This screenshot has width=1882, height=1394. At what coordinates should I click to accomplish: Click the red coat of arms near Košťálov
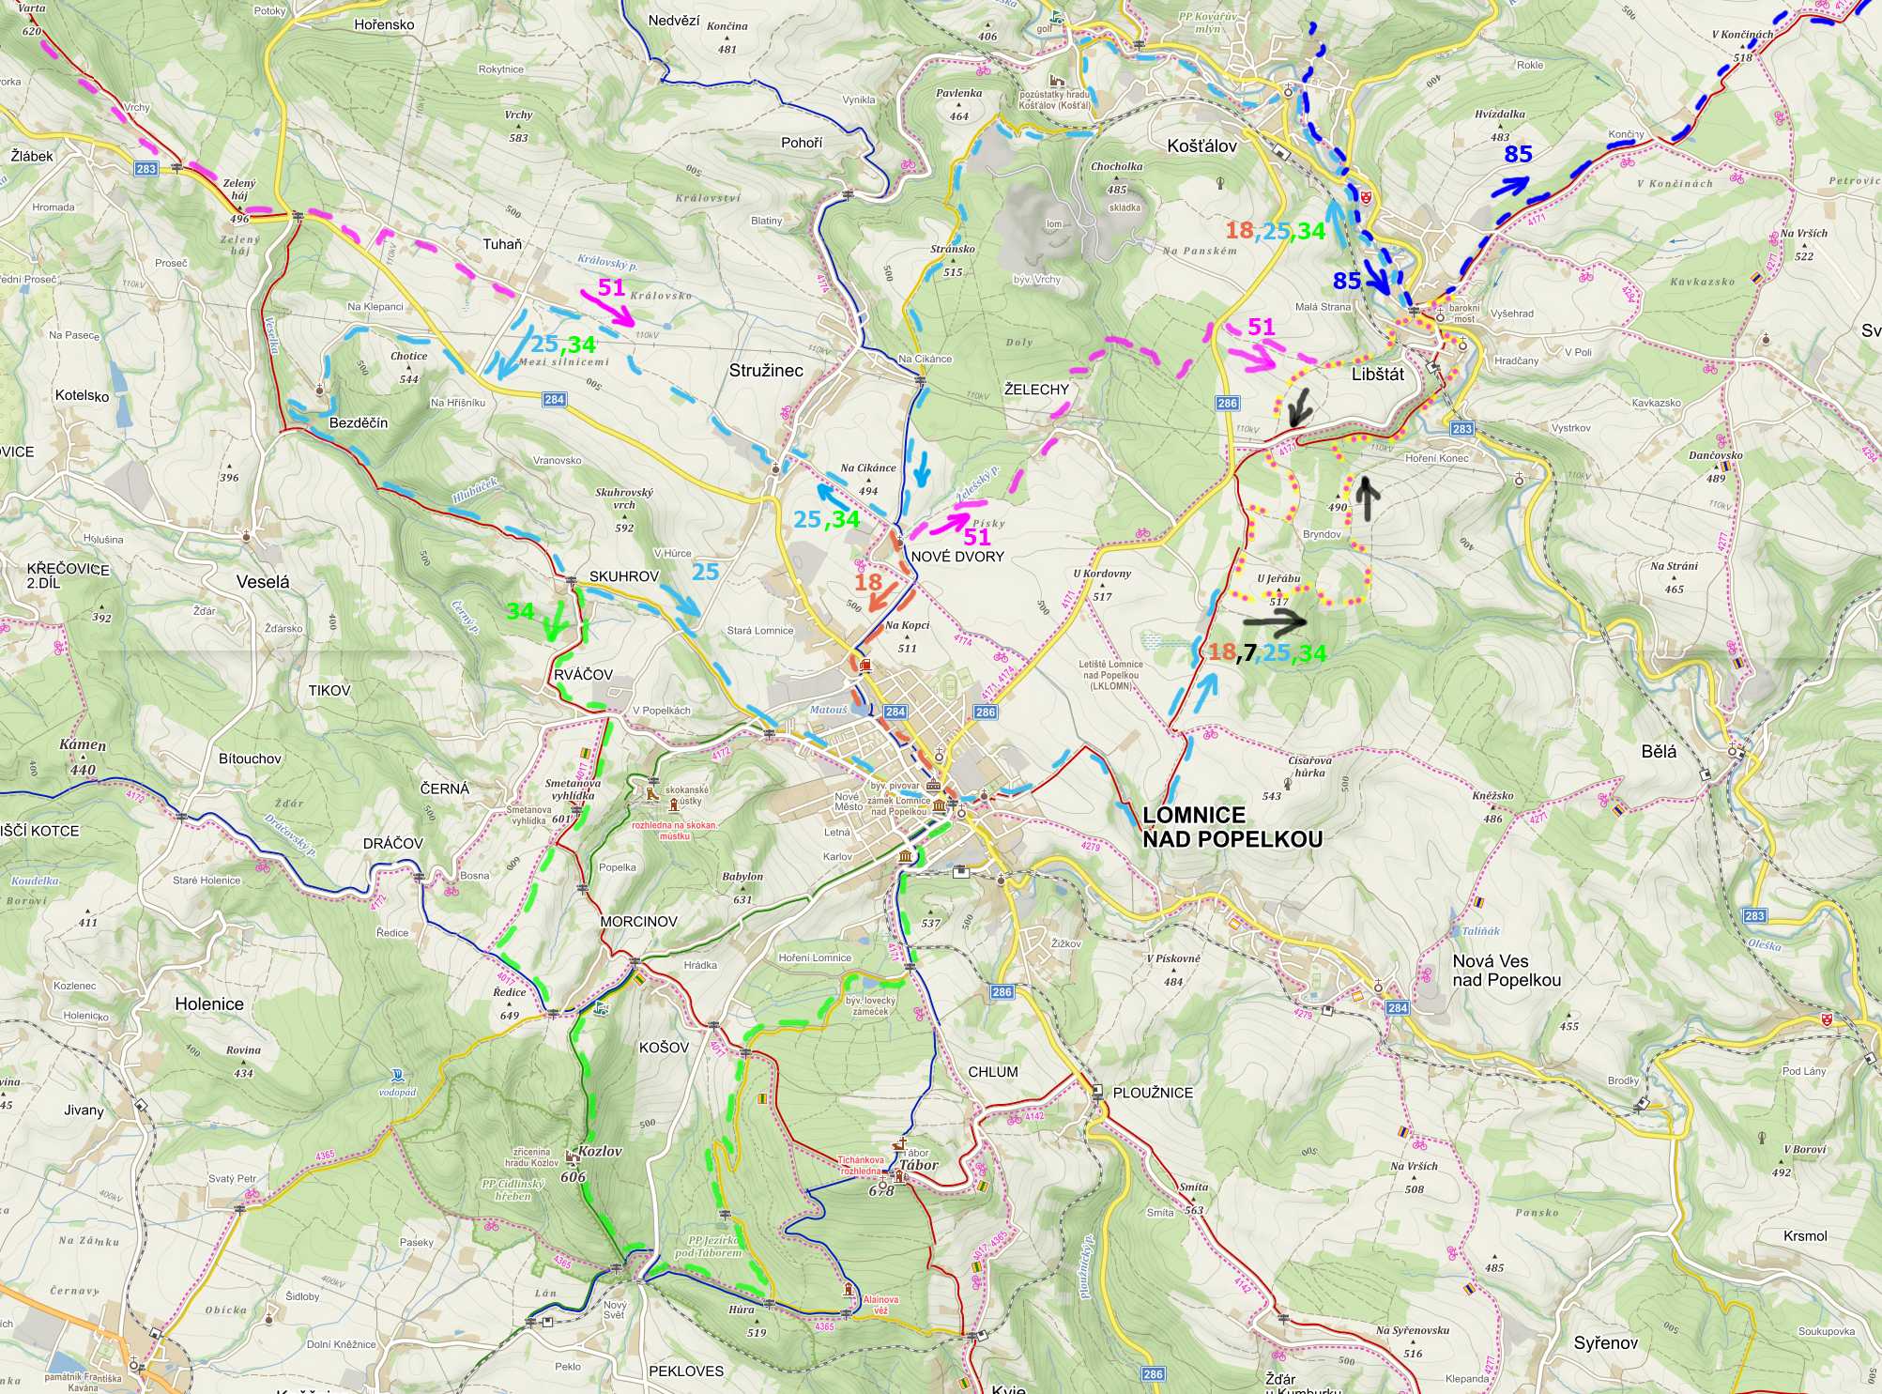[1367, 197]
